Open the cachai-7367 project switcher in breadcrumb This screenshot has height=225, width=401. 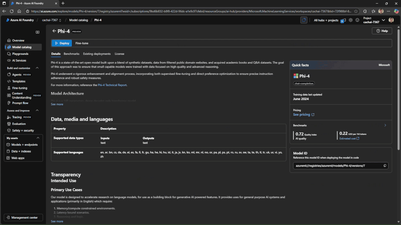[52, 20]
